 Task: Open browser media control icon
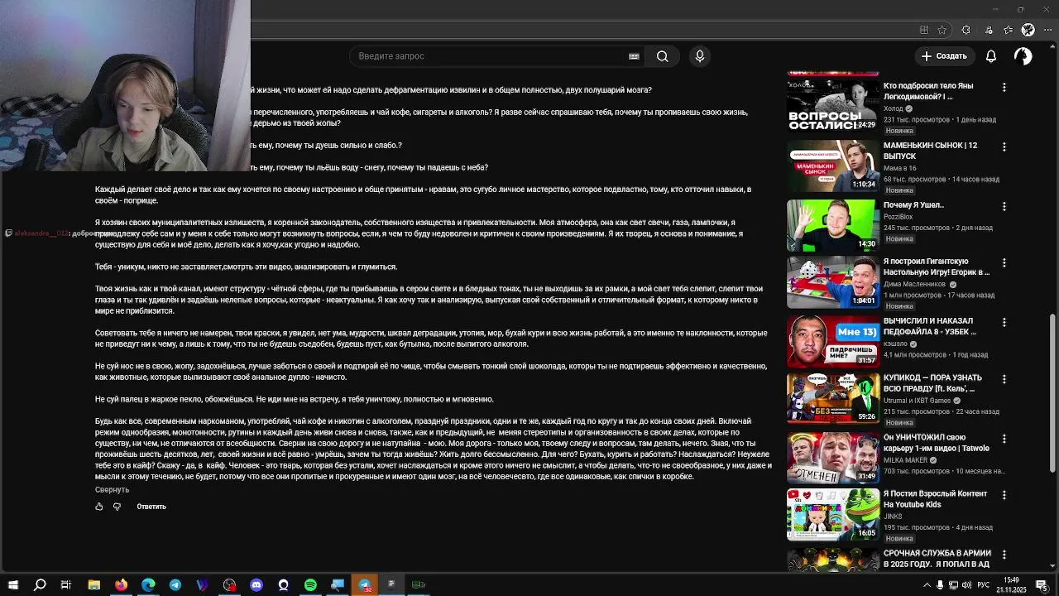(989, 30)
